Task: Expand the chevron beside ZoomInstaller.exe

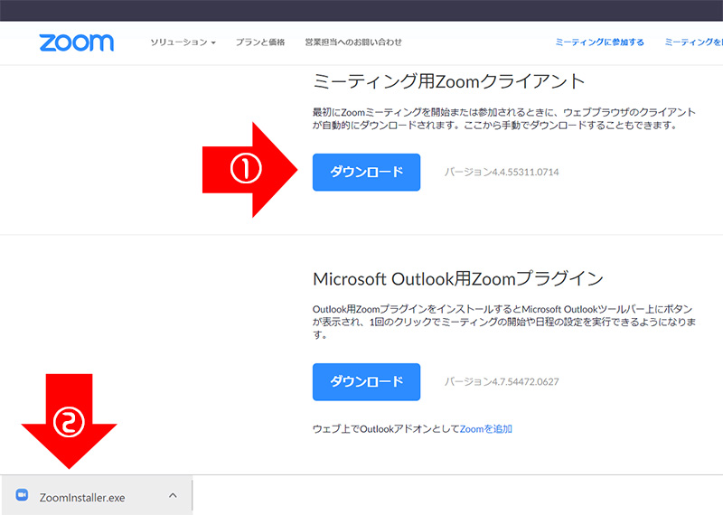Action: click(x=173, y=495)
